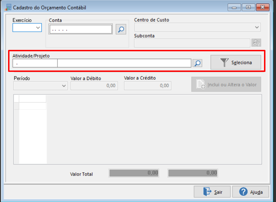Open the Atividade/Projeto search magnifier
This screenshot has height=202, width=276.
point(197,63)
